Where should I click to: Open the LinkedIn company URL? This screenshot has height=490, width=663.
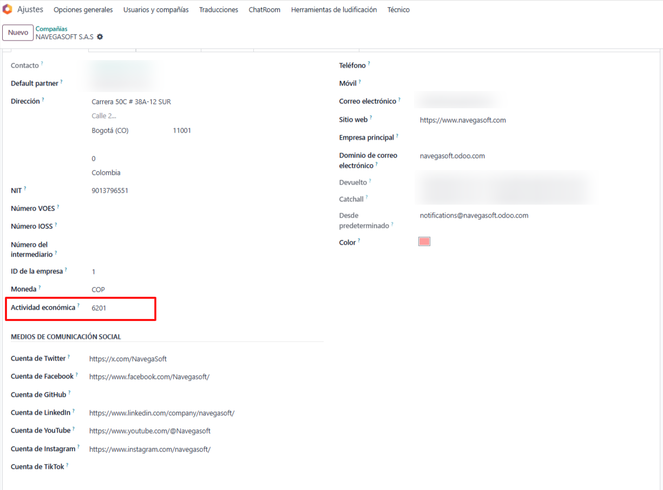(x=162, y=413)
